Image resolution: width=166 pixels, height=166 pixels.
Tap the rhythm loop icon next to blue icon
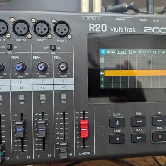tap(108, 52)
